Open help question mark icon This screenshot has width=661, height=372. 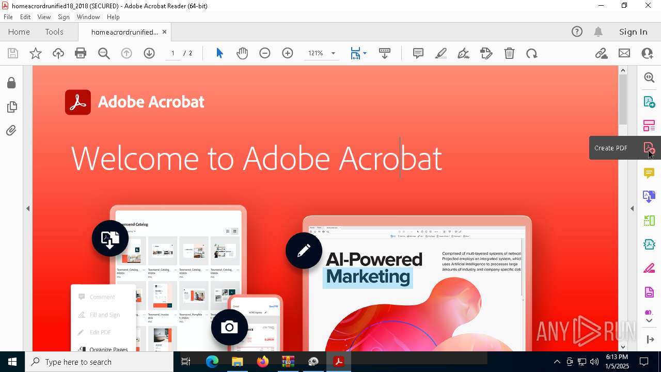point(577,32)
